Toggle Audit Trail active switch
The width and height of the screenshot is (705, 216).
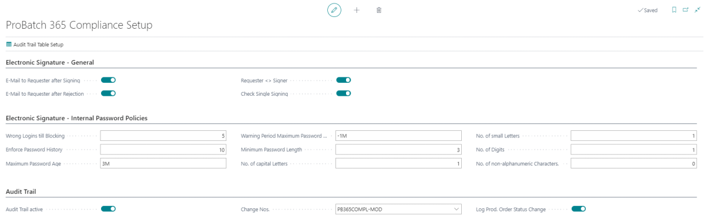(x=109, y=208)
